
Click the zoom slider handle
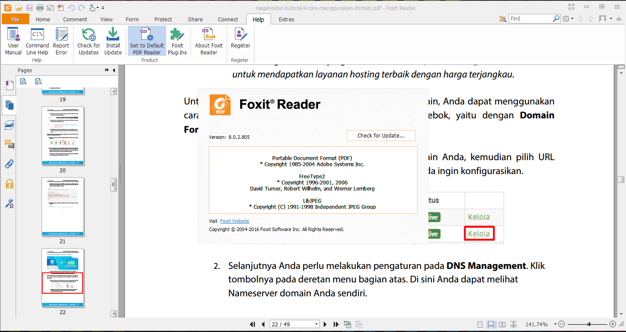[589, 324]
